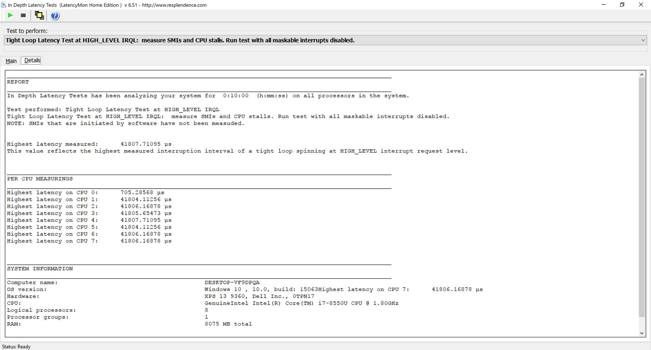Click the RAM value 8075 MB total
Image resolution: width=651 pixels, height=350 pixels.
(x=228, y=324)
